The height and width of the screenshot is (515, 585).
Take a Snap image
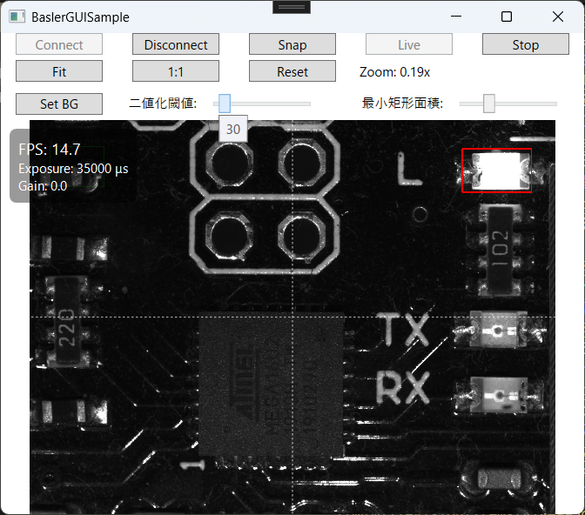pyautogui.click(x=292, y=44)
